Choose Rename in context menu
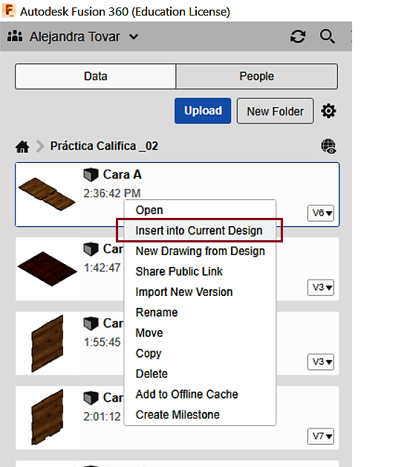The height and width of the screenshot is (467, 407). coord(200,312)
